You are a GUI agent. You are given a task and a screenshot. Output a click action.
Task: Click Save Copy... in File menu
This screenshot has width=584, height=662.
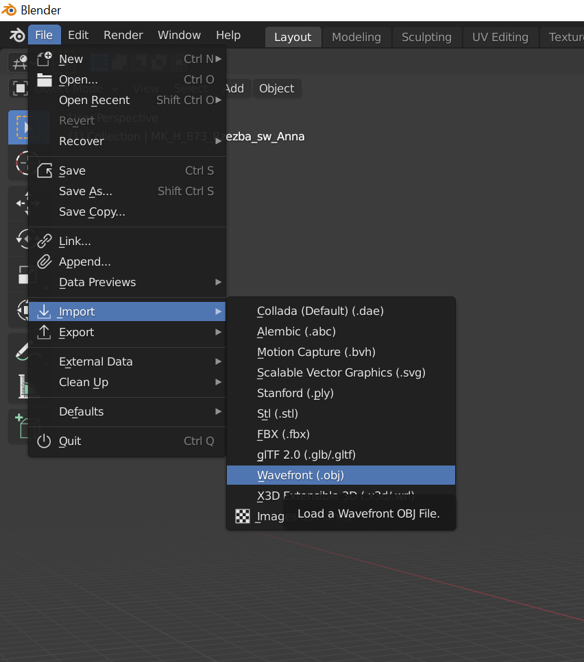127,212
